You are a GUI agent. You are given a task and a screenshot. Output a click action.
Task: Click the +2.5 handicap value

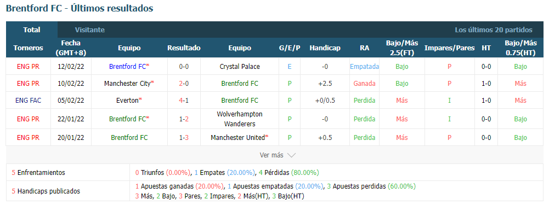[x=325, y=84]
